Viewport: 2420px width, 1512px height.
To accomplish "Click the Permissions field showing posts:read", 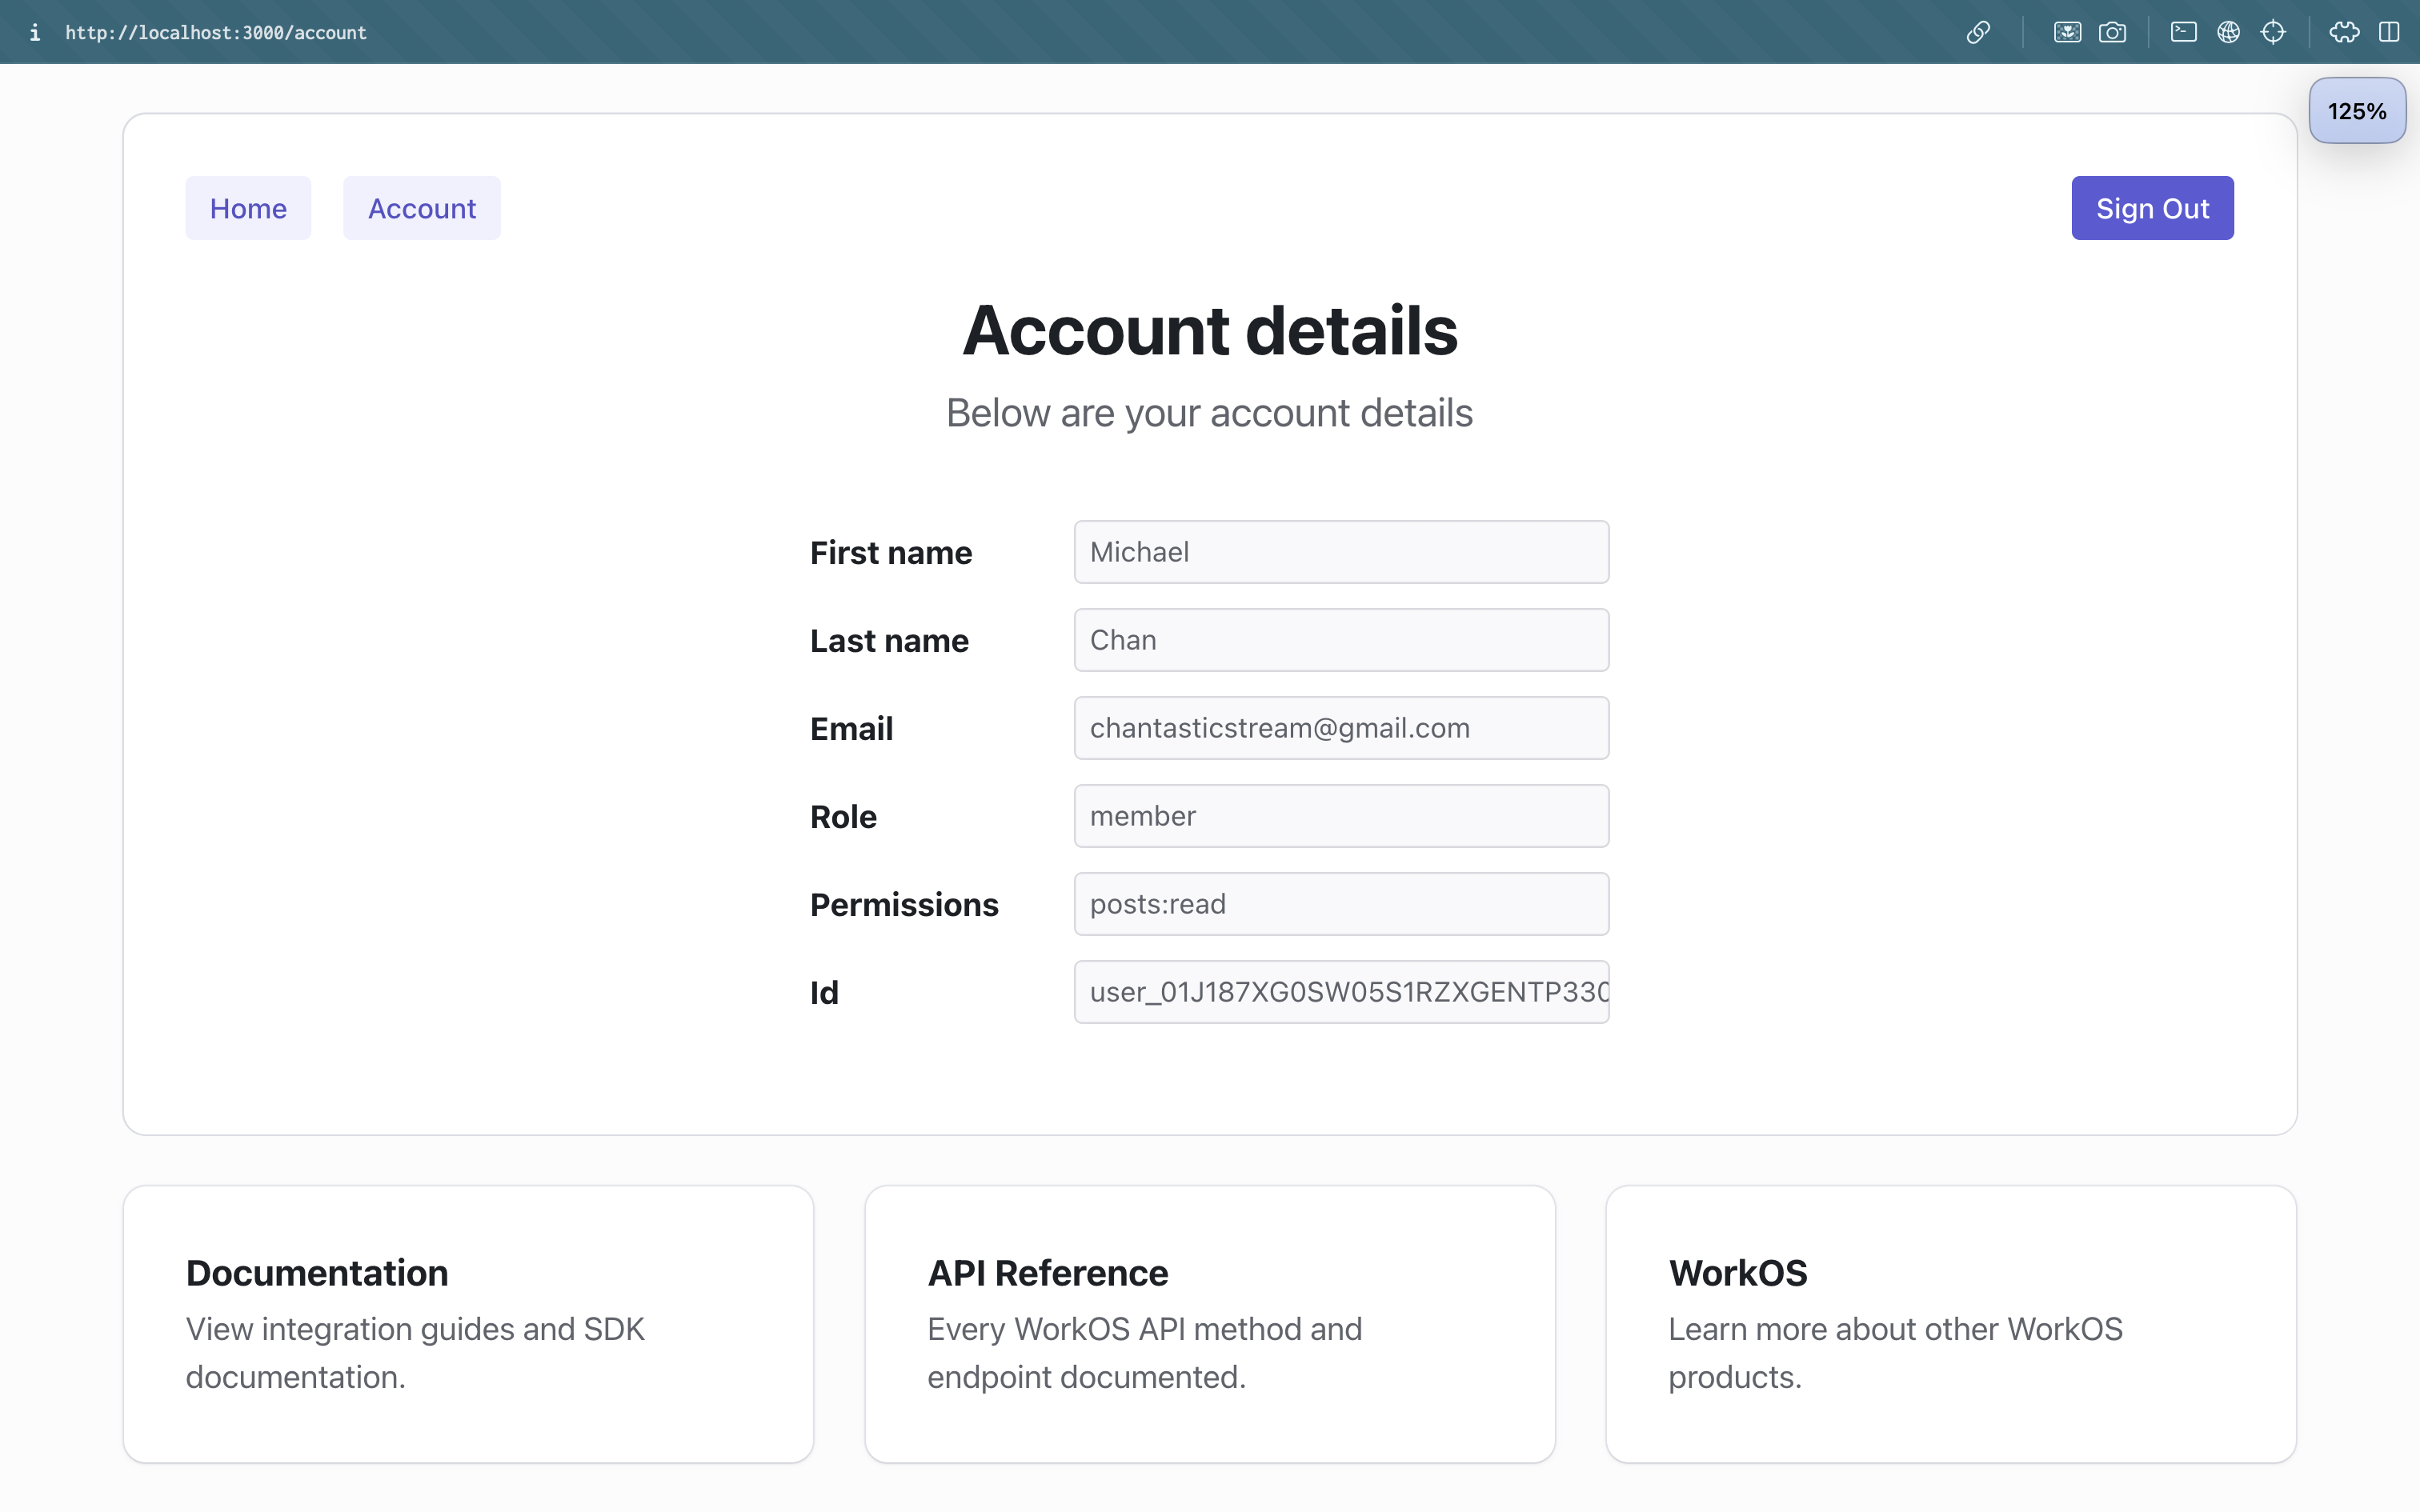I will pyautogui.click(x=1340, y=903).
